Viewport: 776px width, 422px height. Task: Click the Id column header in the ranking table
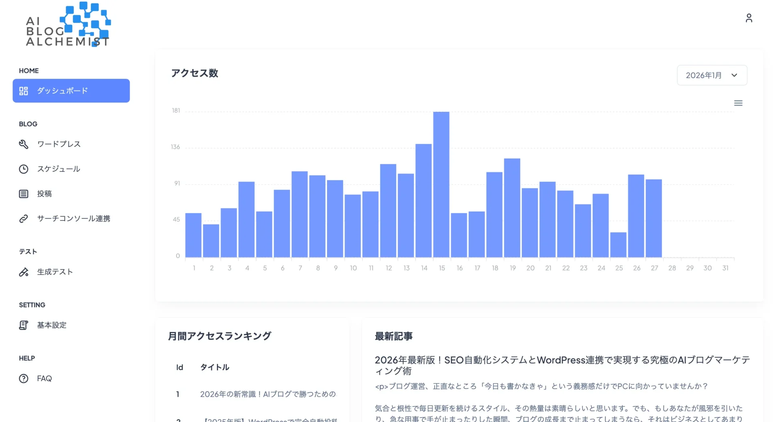click(x=179, y=367)
